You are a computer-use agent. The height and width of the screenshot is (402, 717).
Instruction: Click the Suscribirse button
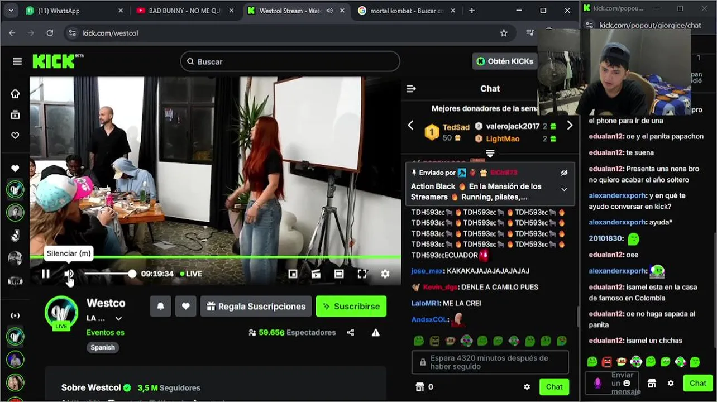[x=351, y=306]
